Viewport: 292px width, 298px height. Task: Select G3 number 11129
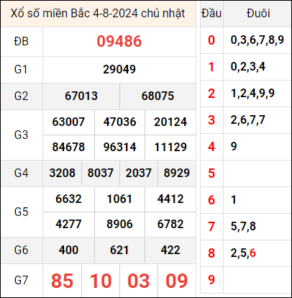click(170, 147)
